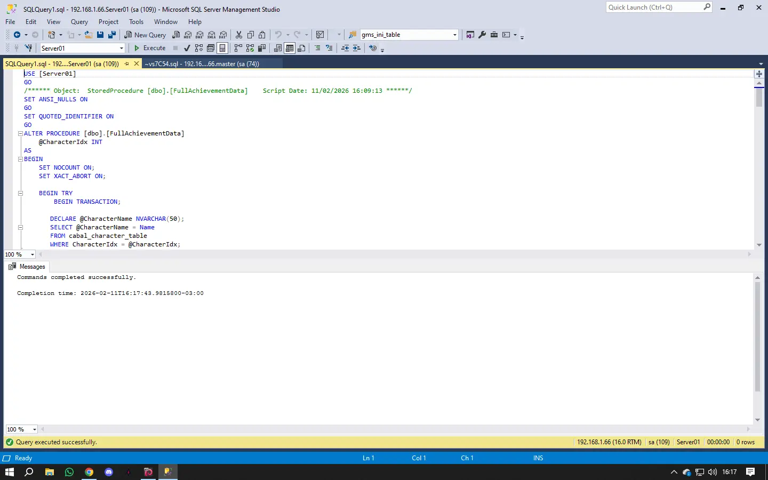This screenshot has height=480, width=768.
Task: Click the Save All icon
Action: pyautogui.click(x=112, y=35)
